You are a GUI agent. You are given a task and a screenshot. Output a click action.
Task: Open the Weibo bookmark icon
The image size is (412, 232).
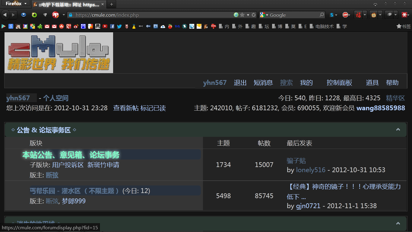[76, 26]
